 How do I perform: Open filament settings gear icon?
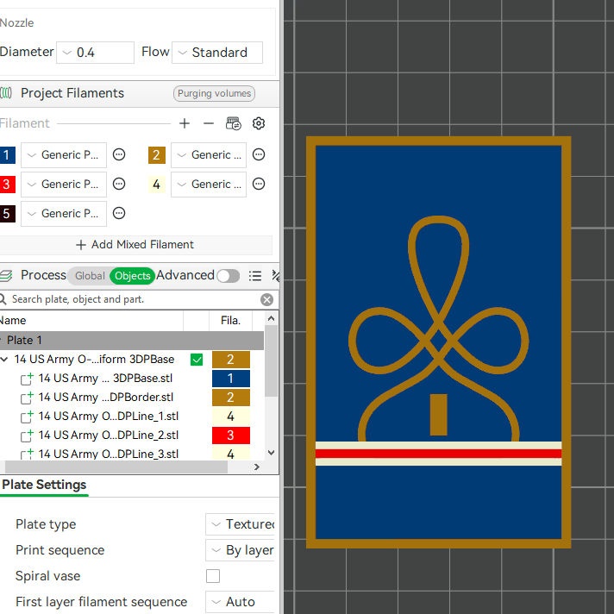[259, 123]
